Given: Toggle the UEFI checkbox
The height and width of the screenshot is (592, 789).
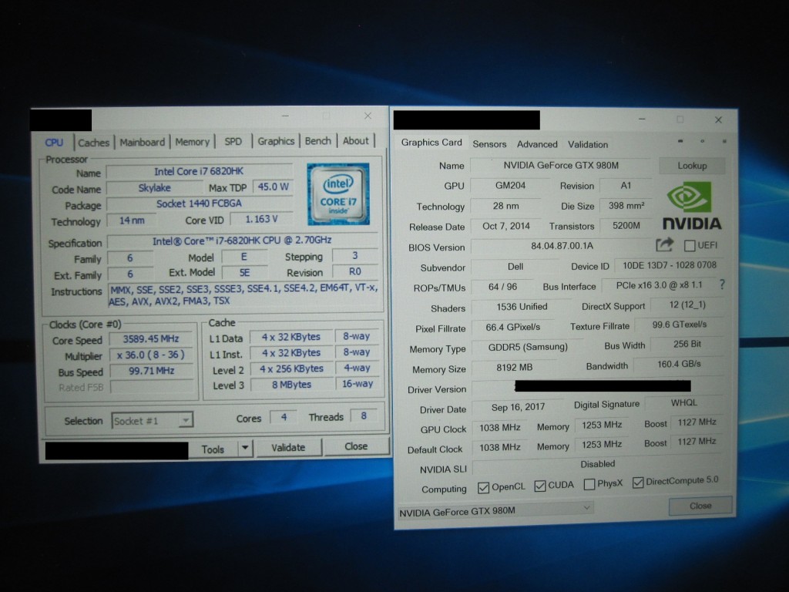Looking at the screenshot, I should (690, 246).
